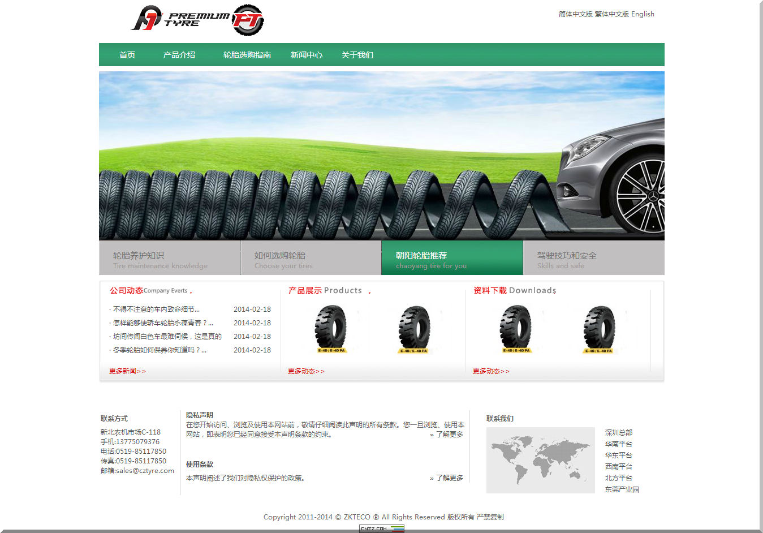Switch language to English
The image size is (763, 533).
tap(643, 14)
